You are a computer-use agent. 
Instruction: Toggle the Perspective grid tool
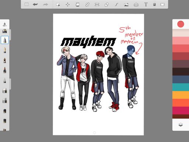[136, 5]
